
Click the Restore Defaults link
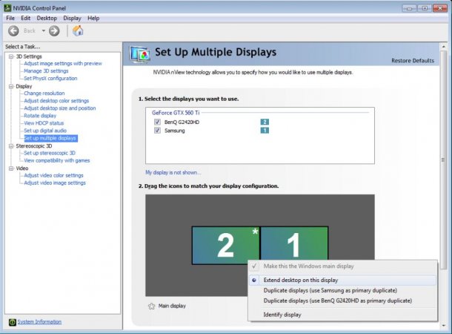(x=413, y=61)
